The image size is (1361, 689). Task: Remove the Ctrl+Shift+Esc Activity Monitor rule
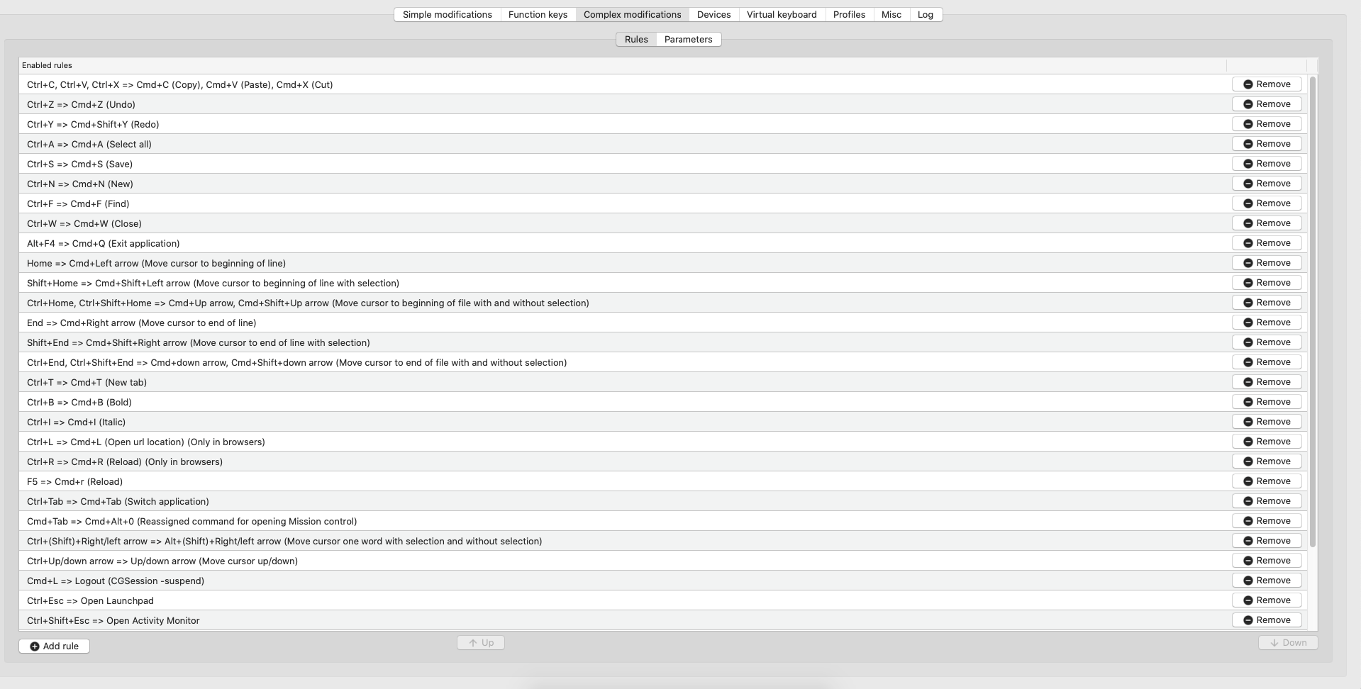click(1266, 620)
